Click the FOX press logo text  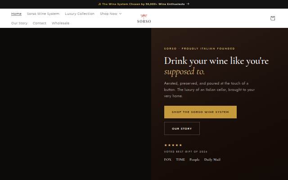point(168,160)
